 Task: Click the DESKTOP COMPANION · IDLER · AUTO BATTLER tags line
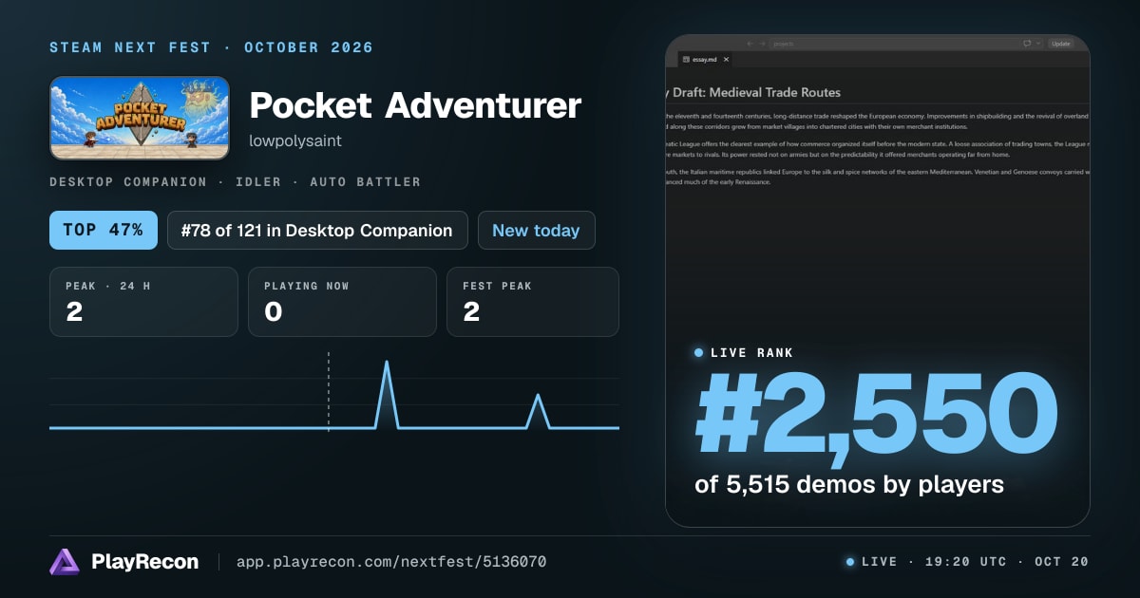[235, 181]
